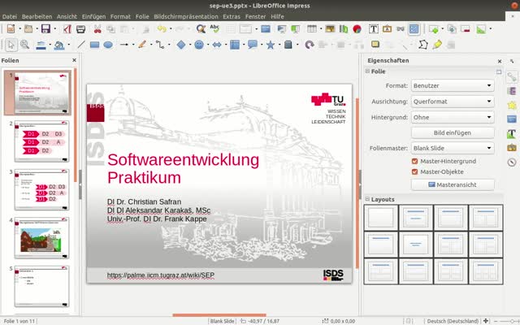Export directly as PDF icon
The width and height of the screenshot is (520, 325).
(x=67, y=28)
